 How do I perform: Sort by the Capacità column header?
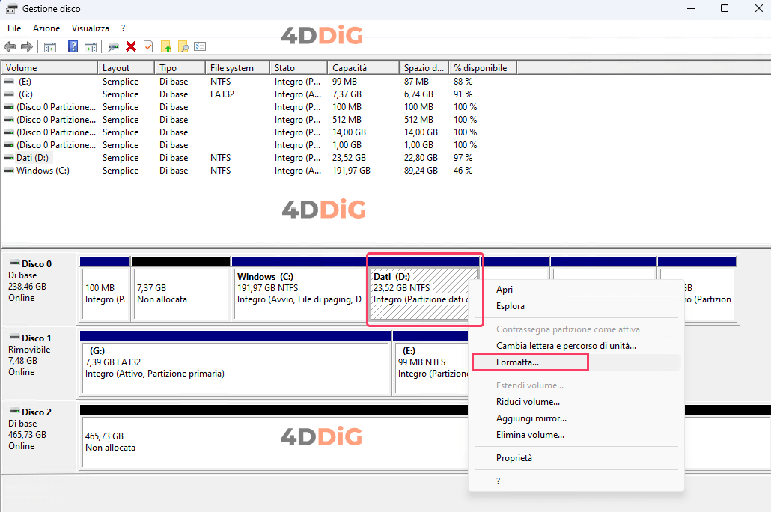tap(363, 68)
